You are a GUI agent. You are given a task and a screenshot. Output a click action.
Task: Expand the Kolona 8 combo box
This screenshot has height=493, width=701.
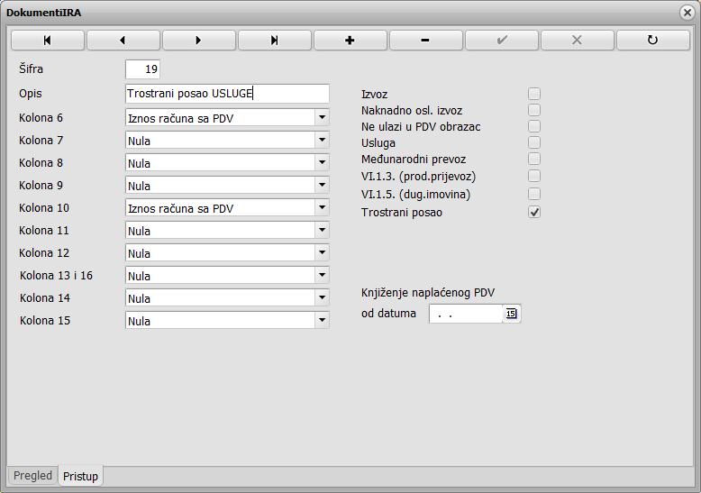point(322,162)
